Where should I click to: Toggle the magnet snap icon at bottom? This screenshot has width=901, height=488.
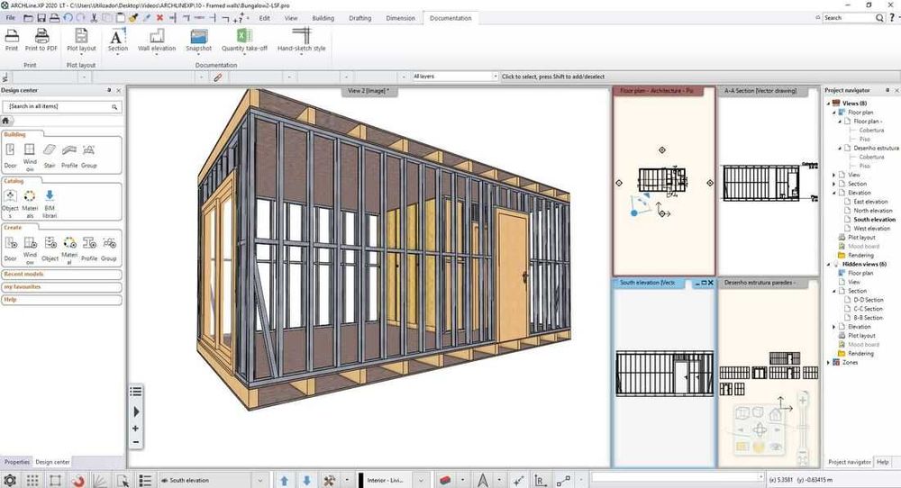click(x=78, y=480)
